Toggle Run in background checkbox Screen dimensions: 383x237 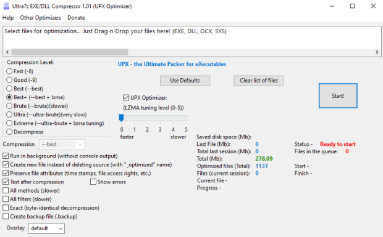[60, 156]
